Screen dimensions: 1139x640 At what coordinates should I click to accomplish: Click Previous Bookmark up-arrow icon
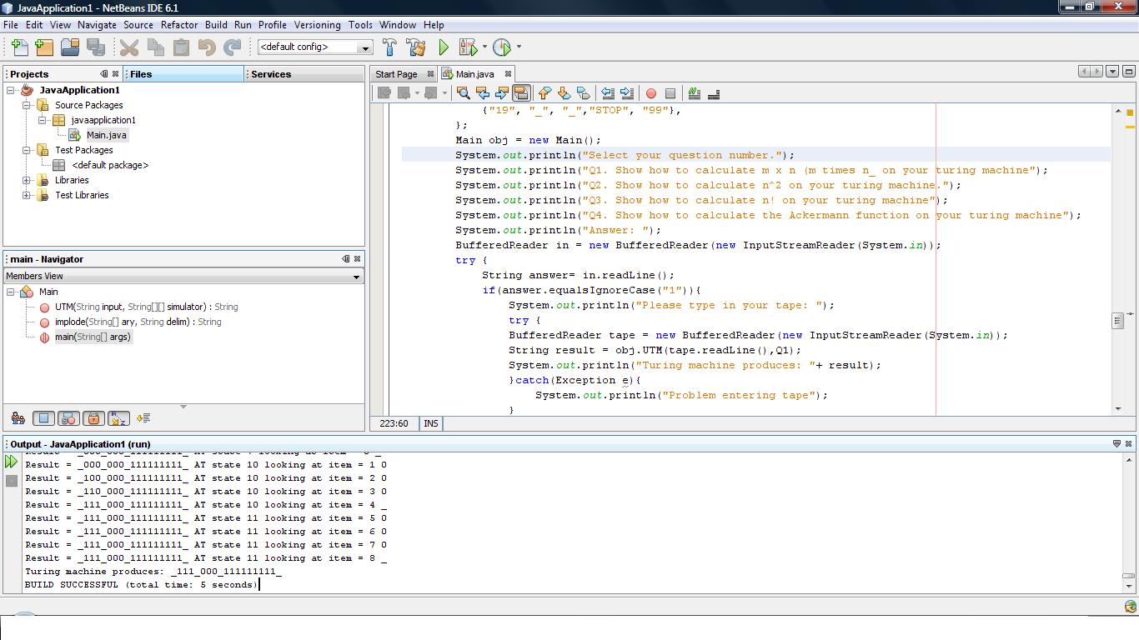(x=544, y=93)
